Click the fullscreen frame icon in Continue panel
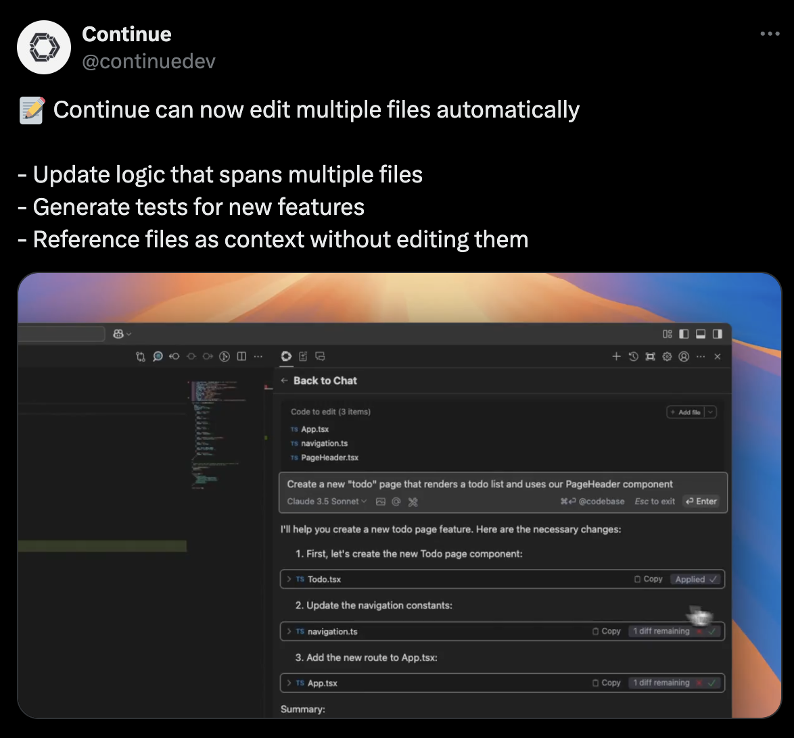 click(650, 356)
